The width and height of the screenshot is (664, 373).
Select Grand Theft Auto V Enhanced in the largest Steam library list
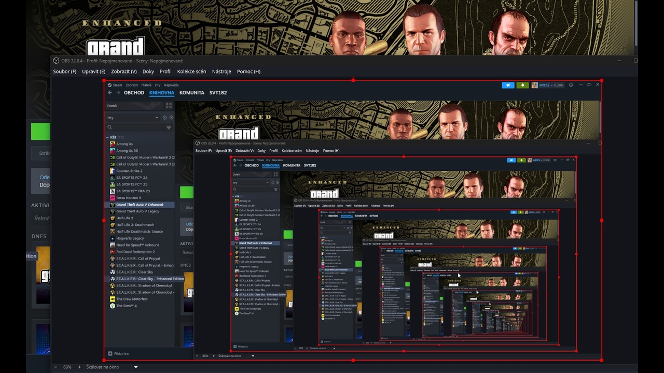tap(140, 205)
